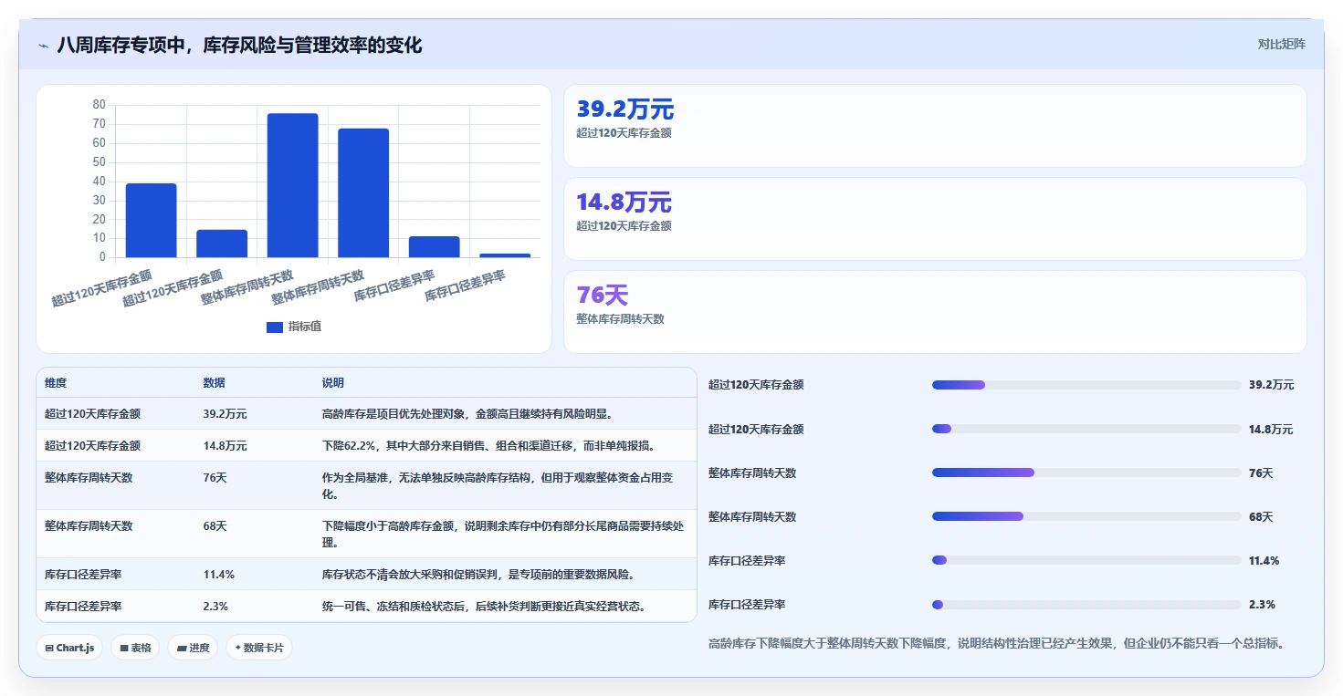The height and width of the screenshot is (696, 1343).
Task: Click the progress bar labeled 68天
Action: [1086, 516]
